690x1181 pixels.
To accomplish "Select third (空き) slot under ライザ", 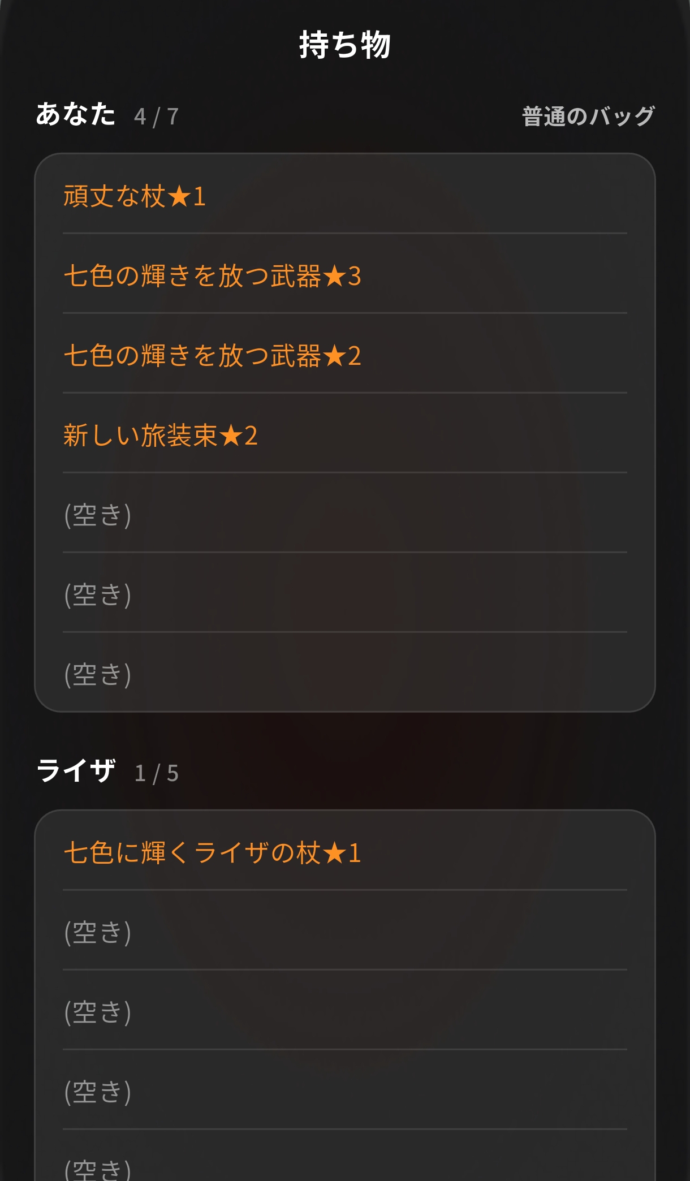I will [x=345, y=1090].
